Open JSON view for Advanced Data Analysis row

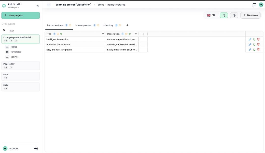[254, 45]
